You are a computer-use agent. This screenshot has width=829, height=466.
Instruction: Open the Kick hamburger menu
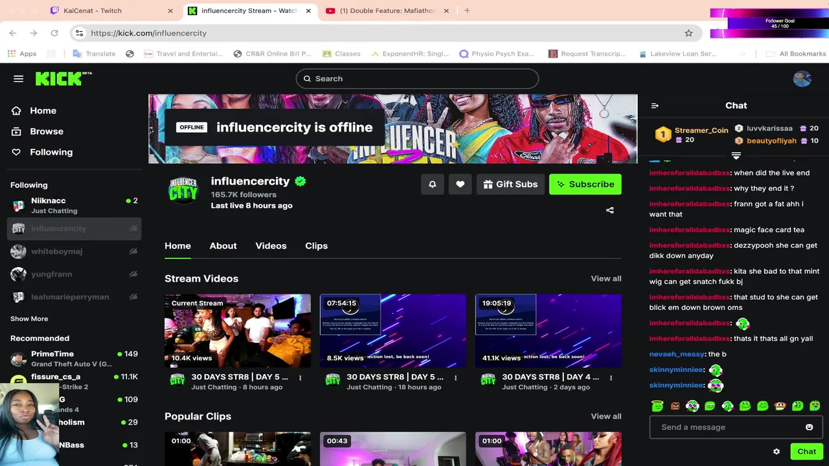click(x=18, y=79)
